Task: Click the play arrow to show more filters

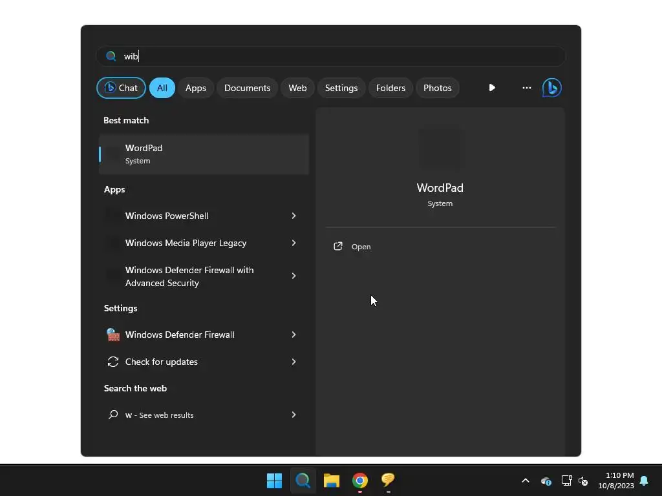Action: click(x=492, y=88)
